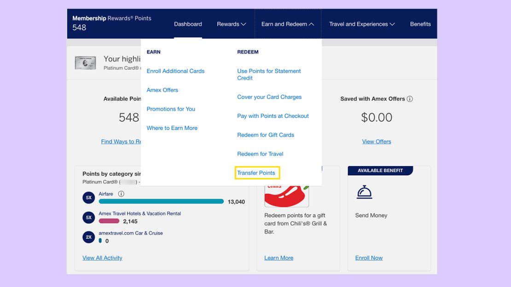Viewport: 511px width, 287px height.
Task: Click info icon next to Airfare
Action: click(121, 194)
